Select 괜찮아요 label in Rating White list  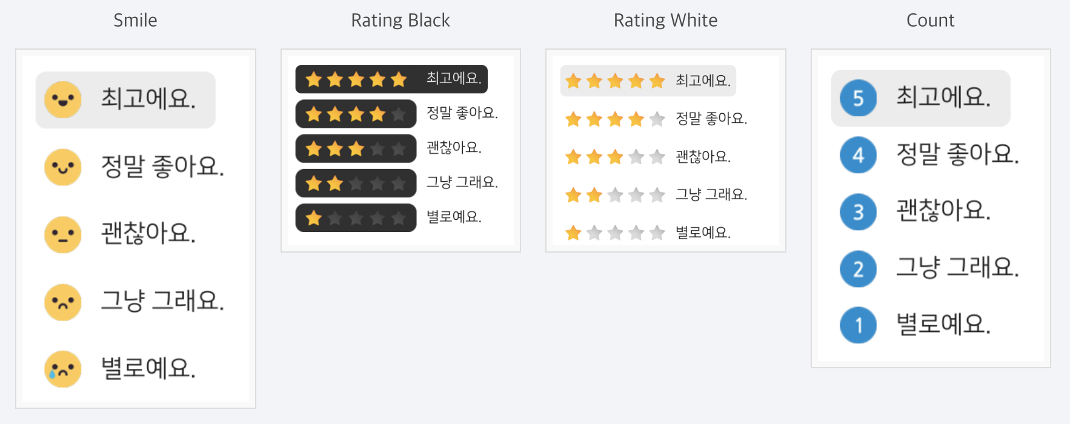(x=703, y=157)
